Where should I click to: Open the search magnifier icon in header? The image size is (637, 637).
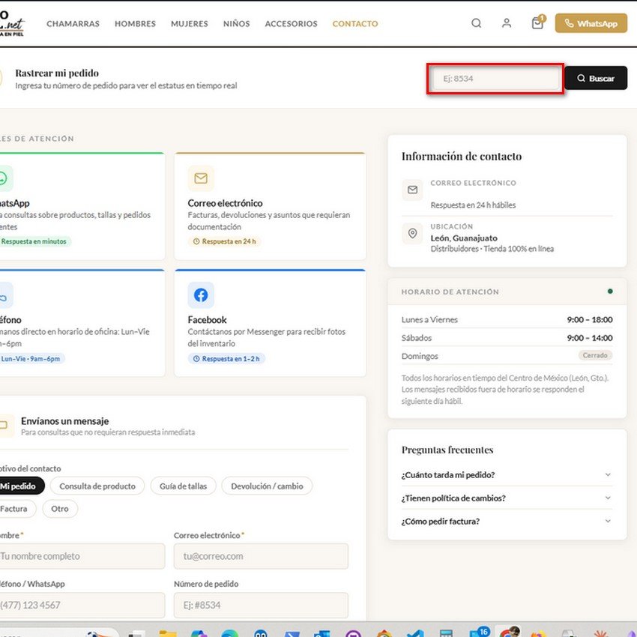pyautogui.click(x=476, y=23)
